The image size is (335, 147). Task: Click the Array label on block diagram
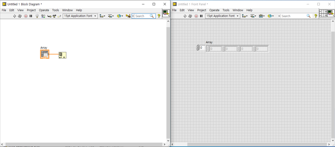point(44,48)
